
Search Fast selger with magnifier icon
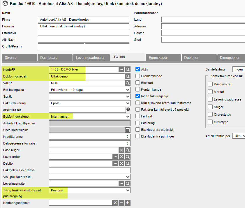(128, 150)
